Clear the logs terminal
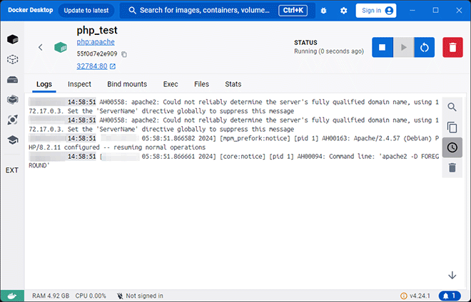471x302 pixels. pyautogui.click(x=452, y=167)
